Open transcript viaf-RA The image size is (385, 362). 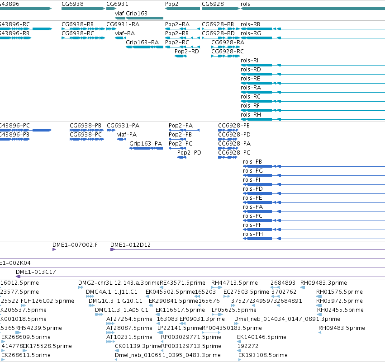point(125,33)
